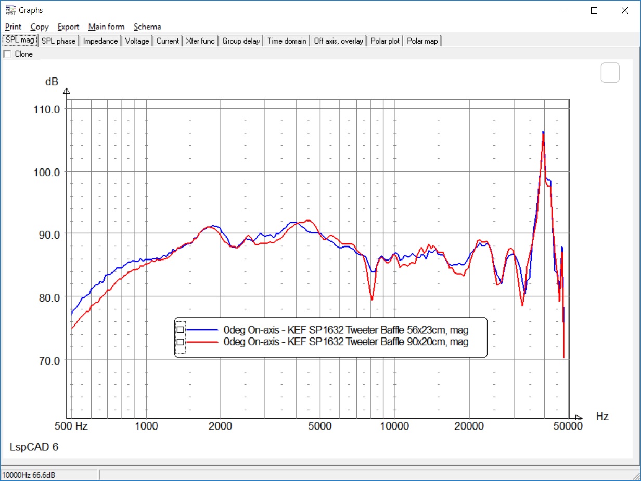Show the Current tab

click(168, 41)
